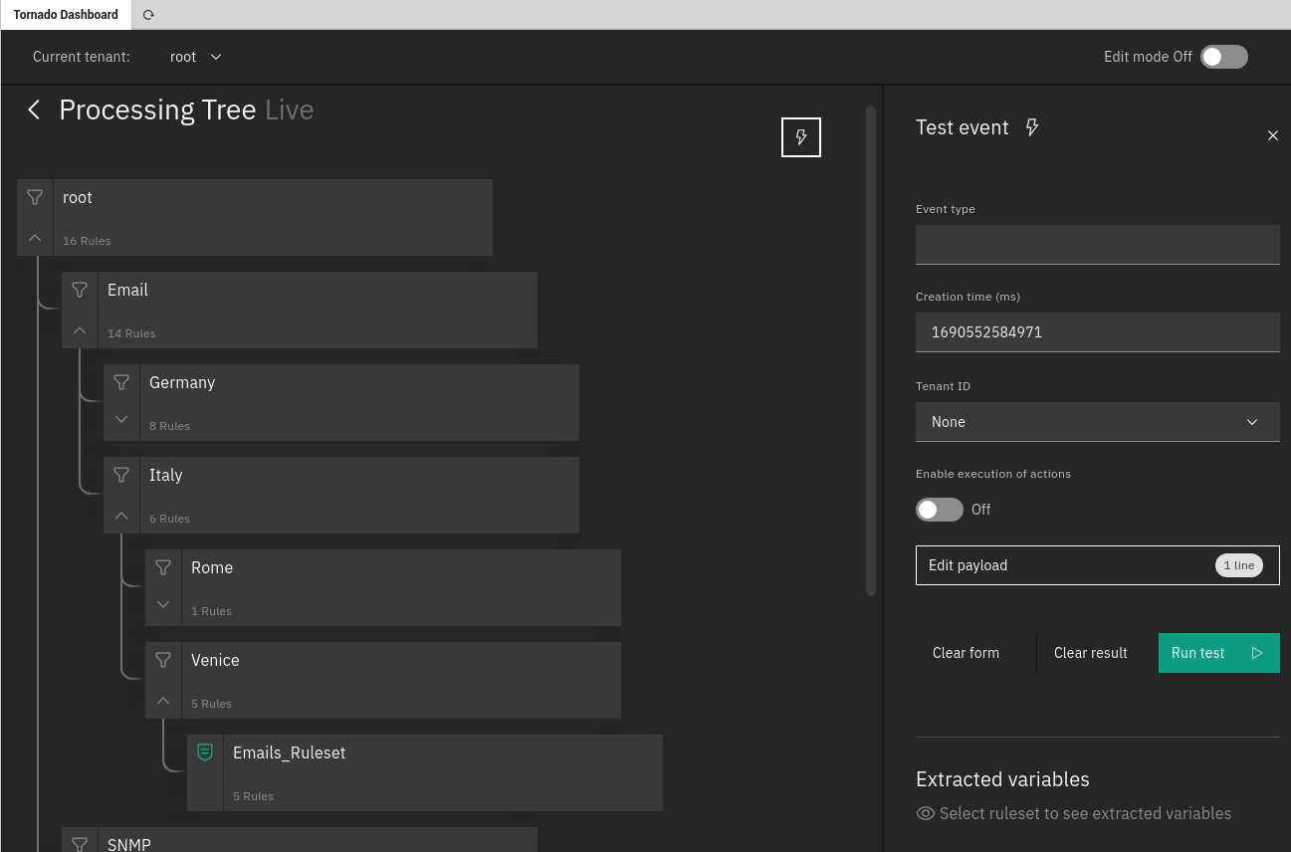Viewport: 1291px width, 852px height.
Task: Select the Germany node name
Action: (x=182, y=383)
